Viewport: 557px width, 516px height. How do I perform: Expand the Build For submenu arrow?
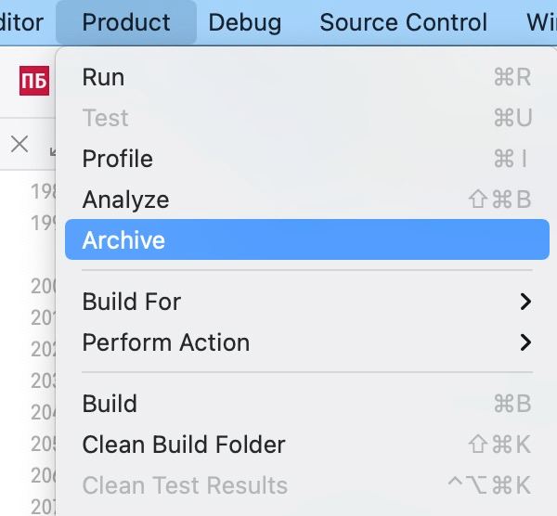click(x=525, y=302)
